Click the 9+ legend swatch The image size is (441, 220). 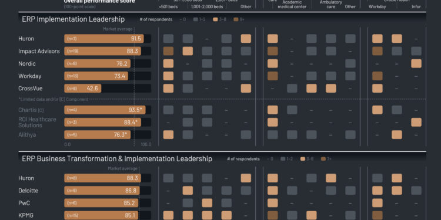pyautogui.click(x=235, y=19)
